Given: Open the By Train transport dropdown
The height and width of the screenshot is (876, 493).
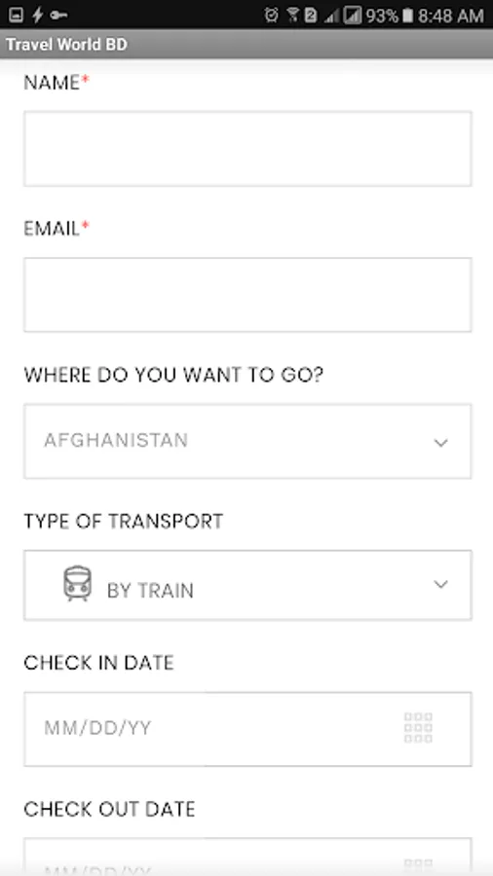Looking at the screenshot, I should [x=247, y=585].
